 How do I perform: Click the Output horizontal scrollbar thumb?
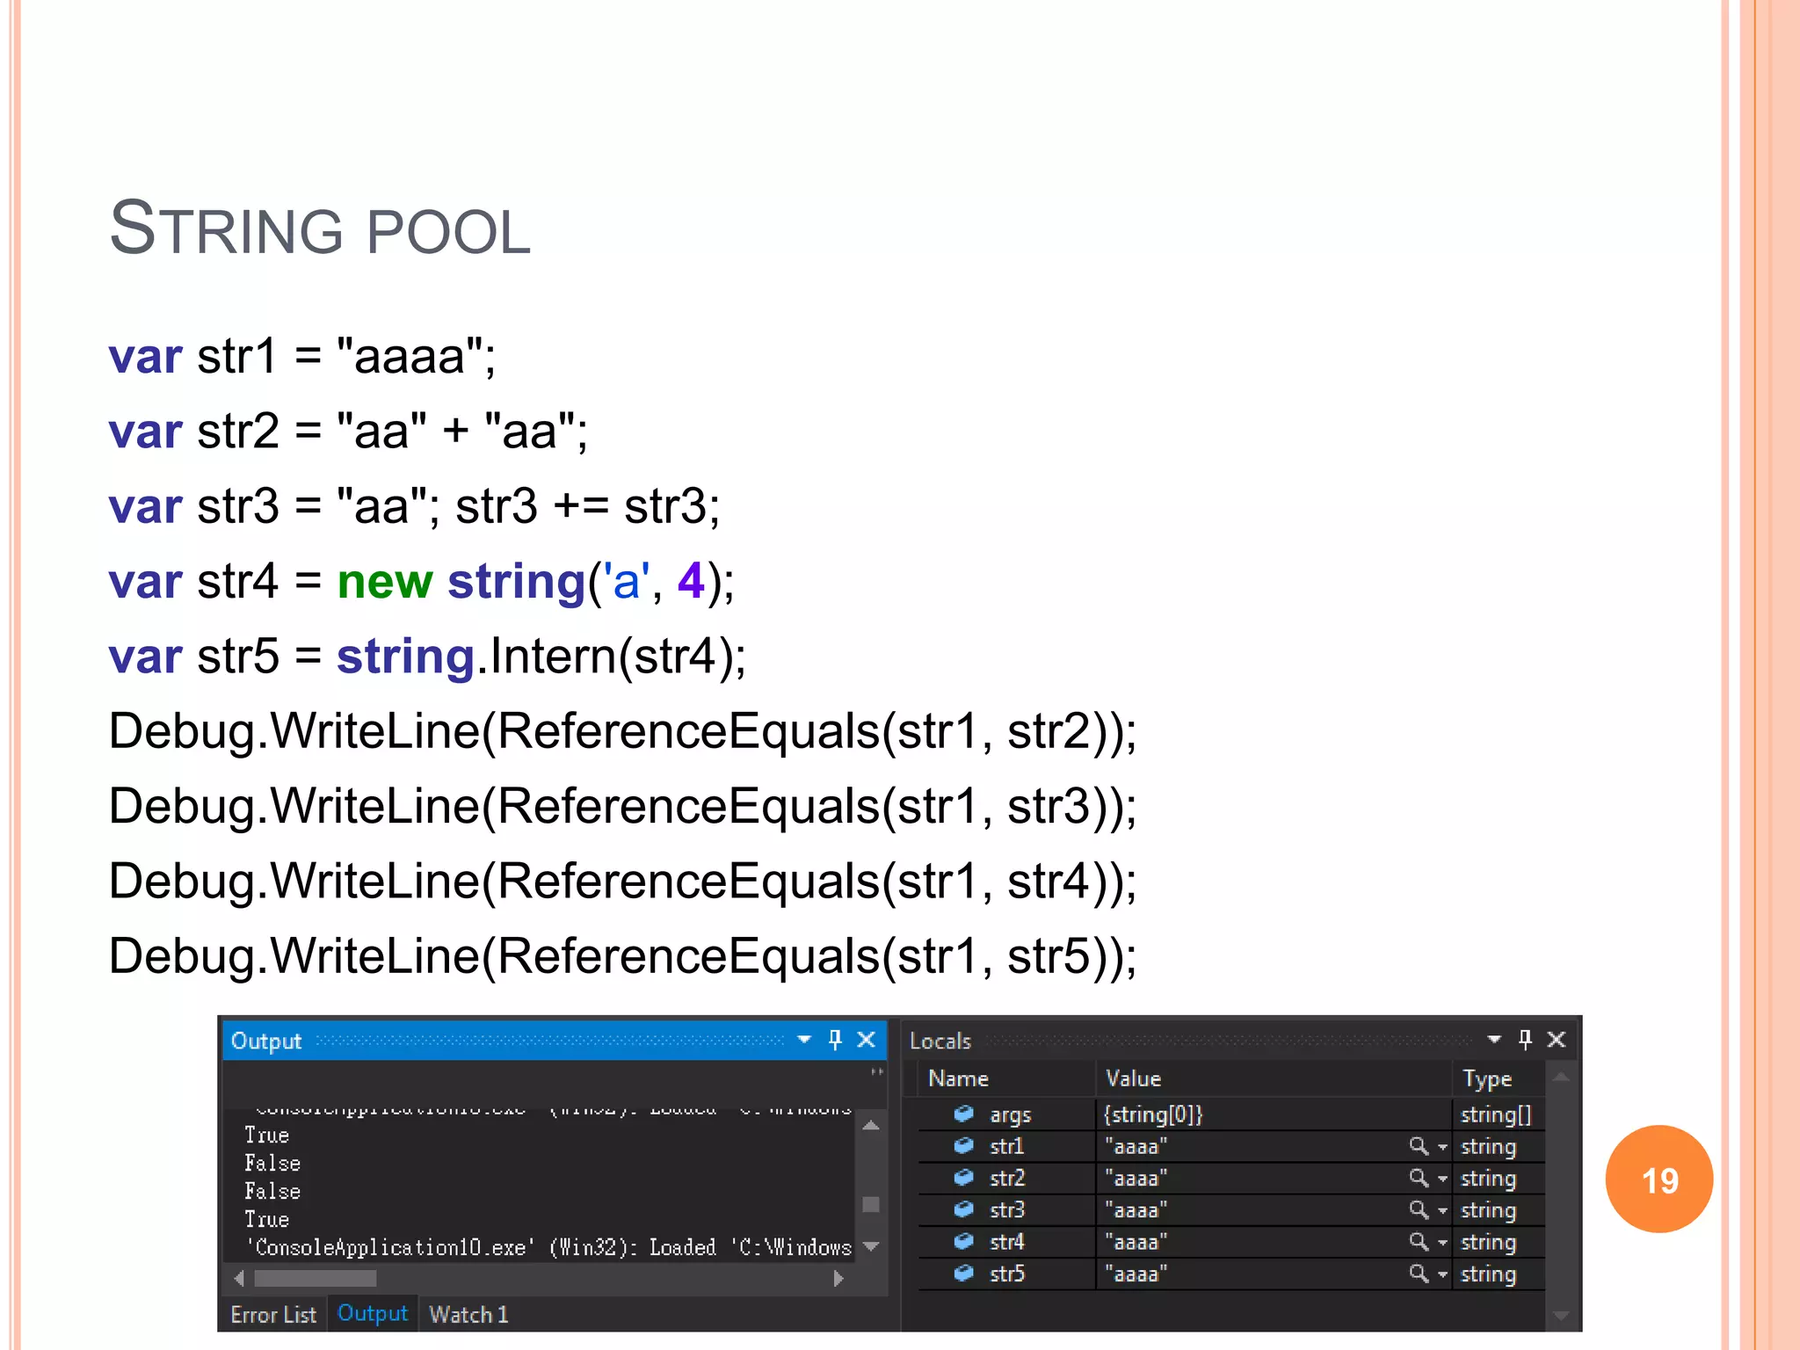[315, 1278]
